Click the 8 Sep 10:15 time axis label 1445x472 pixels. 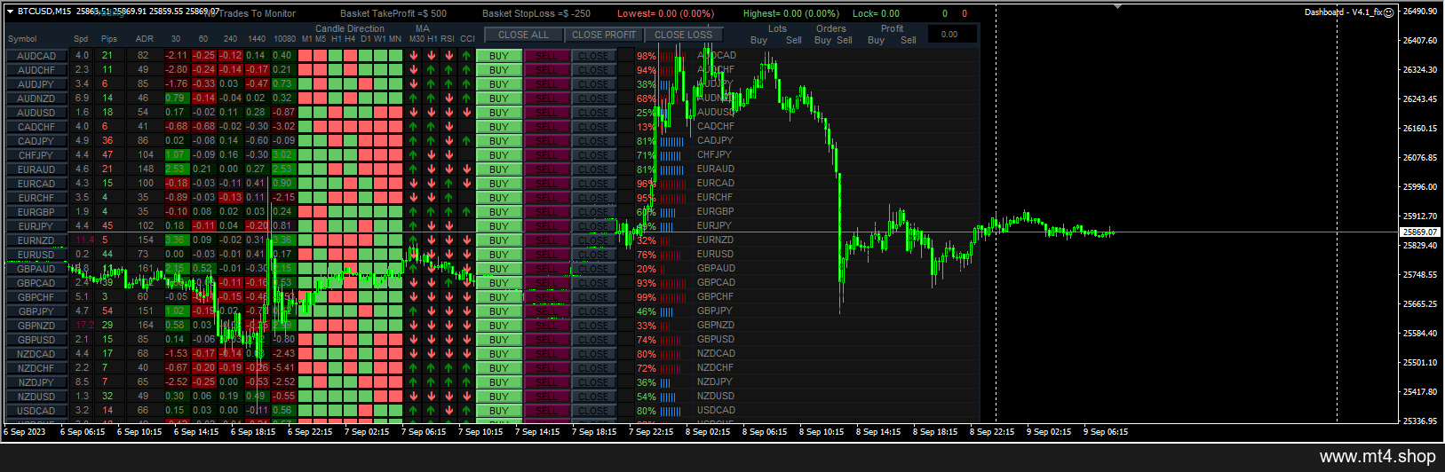pyautogui.click(x=822, y=432)
